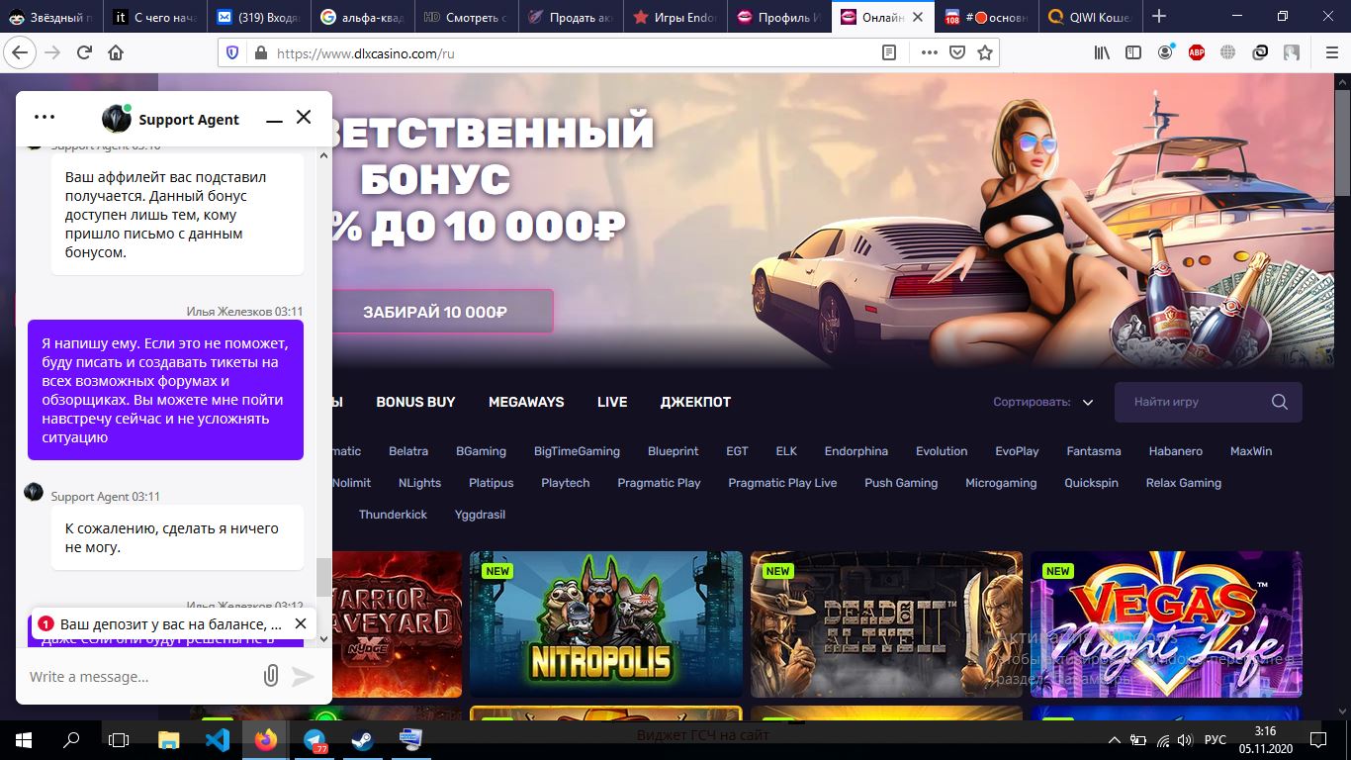
Task: Open the LIVE games category
Action: point(612,402)
